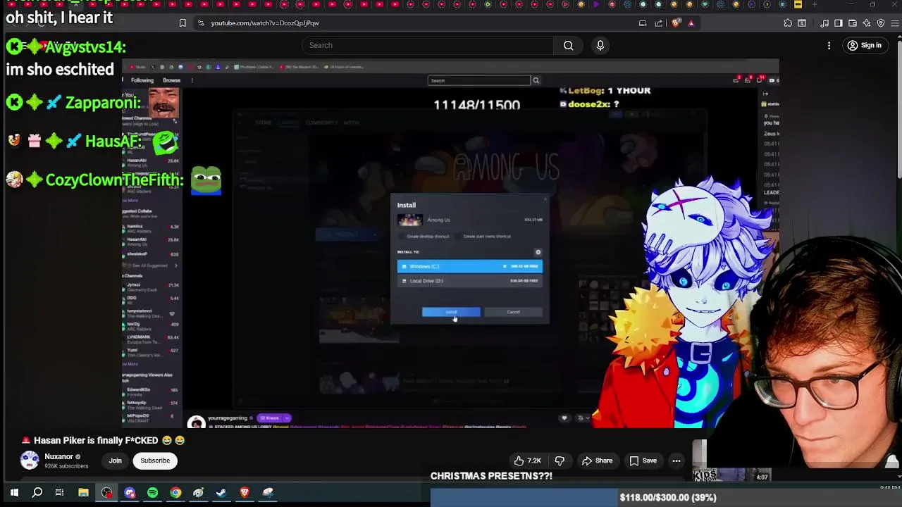This screenshot has width=902, height=507.
Task: Open the browser main hamburger menu
Action: click(895, 23)
